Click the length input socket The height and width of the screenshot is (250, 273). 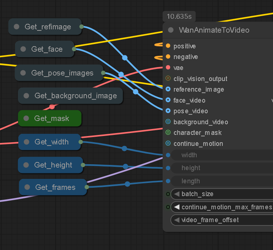pyautogui.click(x=168, y=181)
